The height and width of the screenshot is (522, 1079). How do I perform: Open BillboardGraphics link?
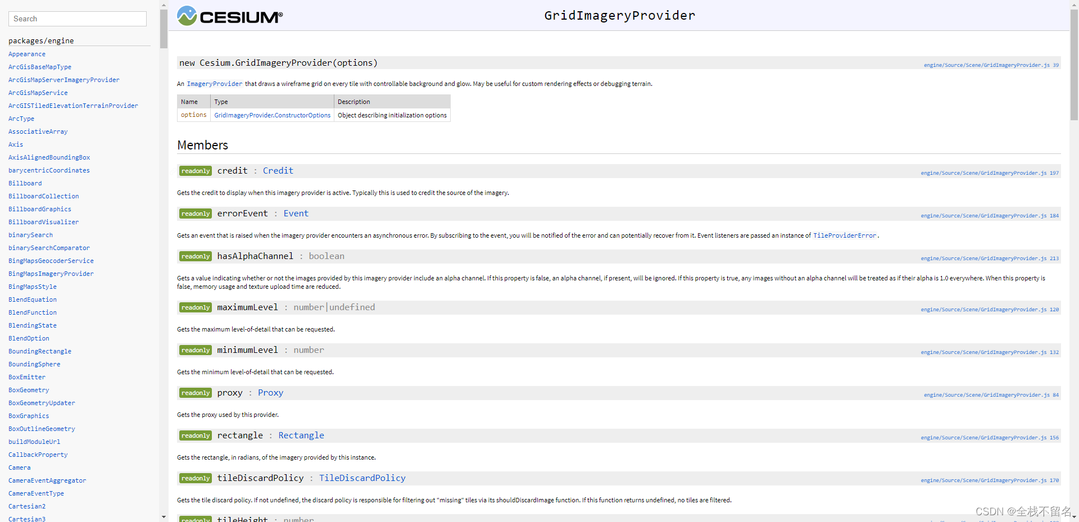coord(40,209)
